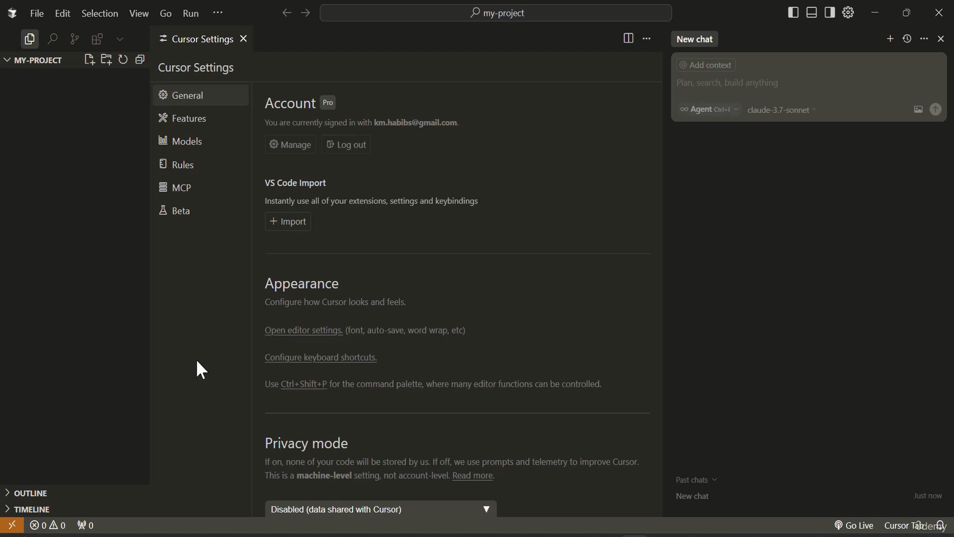Viewport: 954px width, 537px height.
Task: Open the Extensions view icon
Action: pyautogui.click(x=97, y=39)
